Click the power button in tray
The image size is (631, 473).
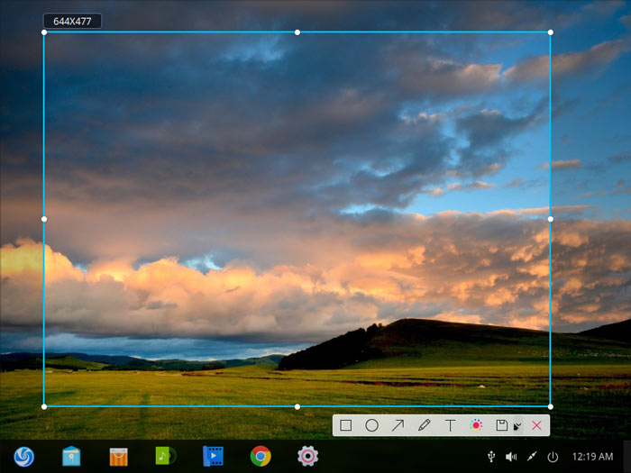(553, 457)
